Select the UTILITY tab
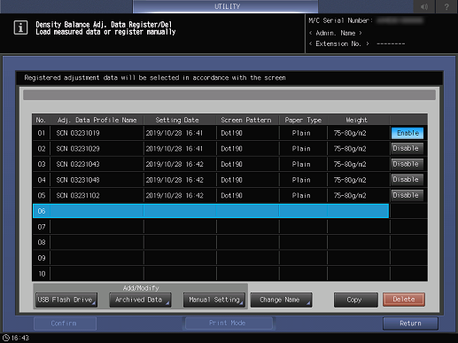Viewport: 458px width, 343px height. click(226, 6)
